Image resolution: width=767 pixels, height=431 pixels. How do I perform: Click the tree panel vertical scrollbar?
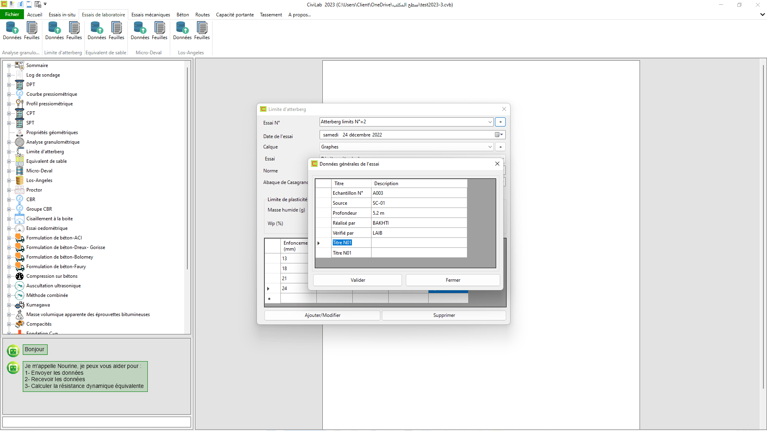(x=187, y=168)
